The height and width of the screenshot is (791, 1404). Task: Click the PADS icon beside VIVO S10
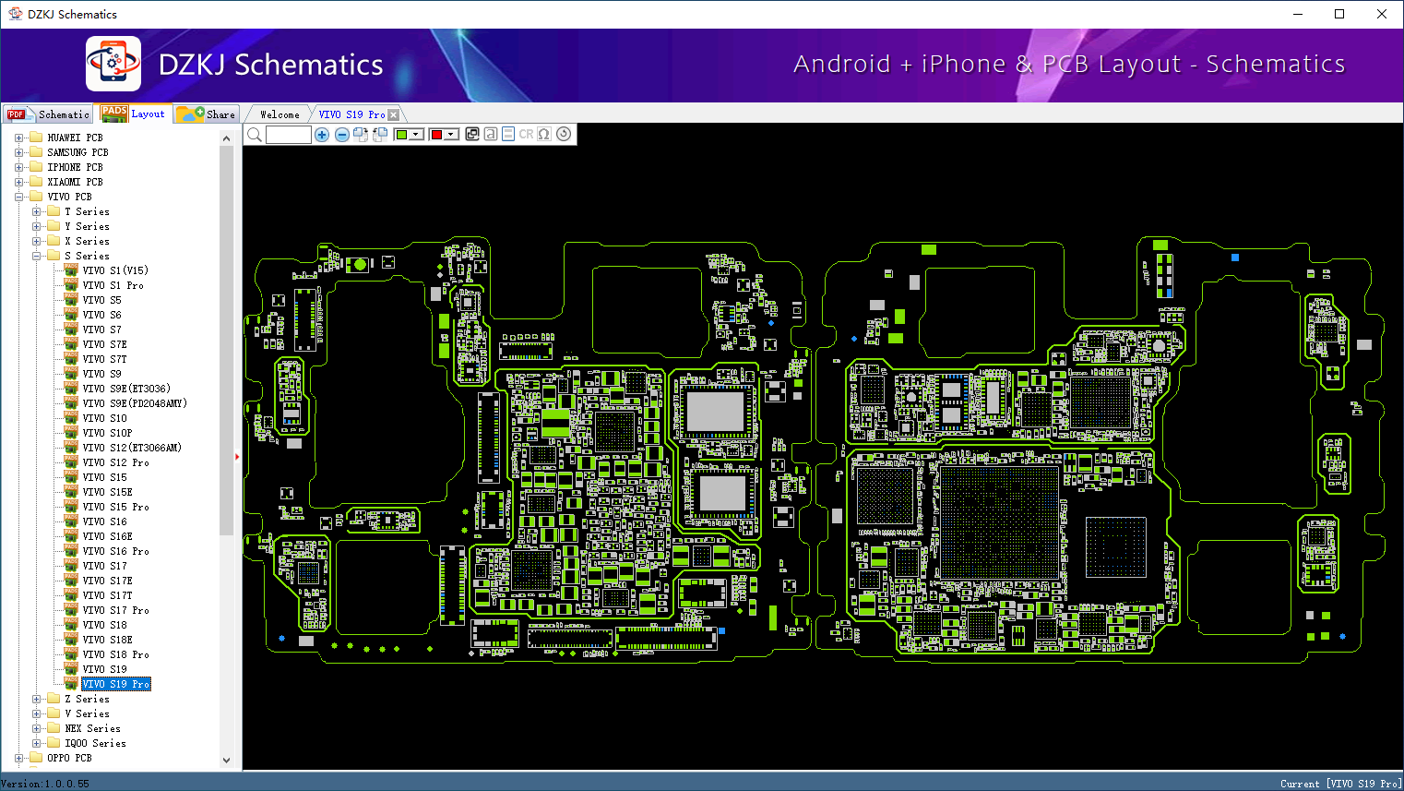point(71,418)
